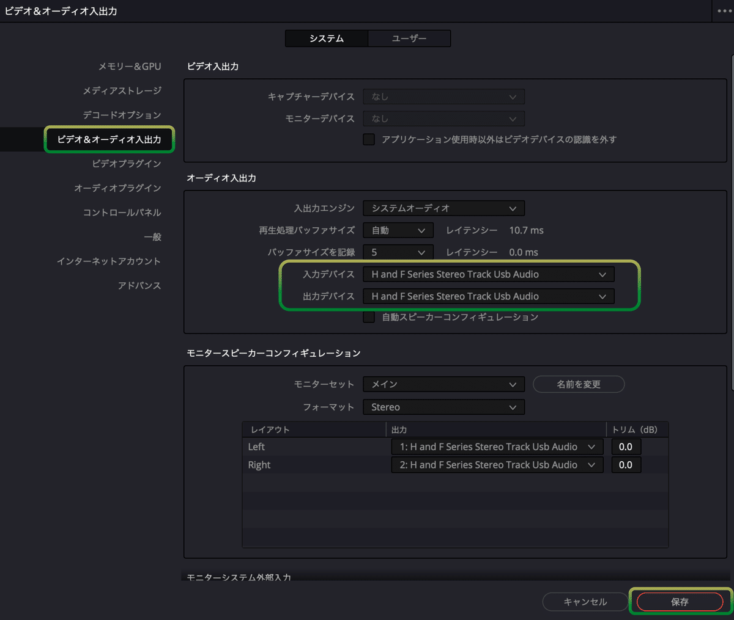The width and height of the screenshot is (734, 620).
Task: Select コントロールパネル in the sidebar
Action: [x=130, y=213]
